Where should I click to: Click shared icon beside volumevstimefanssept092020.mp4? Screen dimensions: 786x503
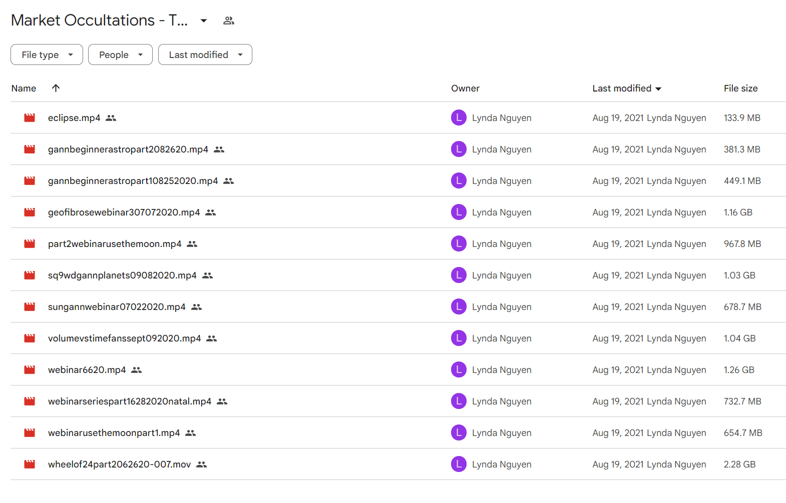tap(212, 338)
